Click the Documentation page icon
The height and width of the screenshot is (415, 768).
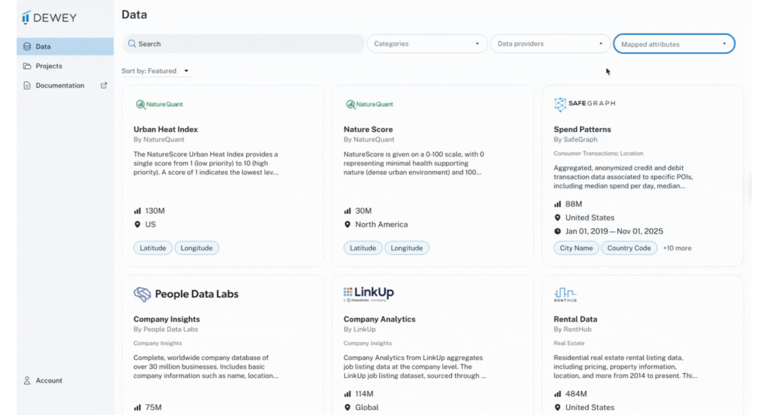point(27,85)
